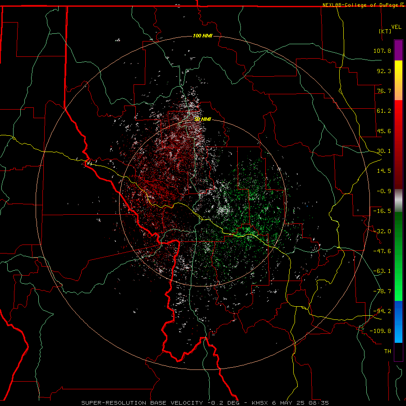Screen dimensions: 406x406
Task: Click the 92.3 velocity scale value
Action: (x=384, y=71)
